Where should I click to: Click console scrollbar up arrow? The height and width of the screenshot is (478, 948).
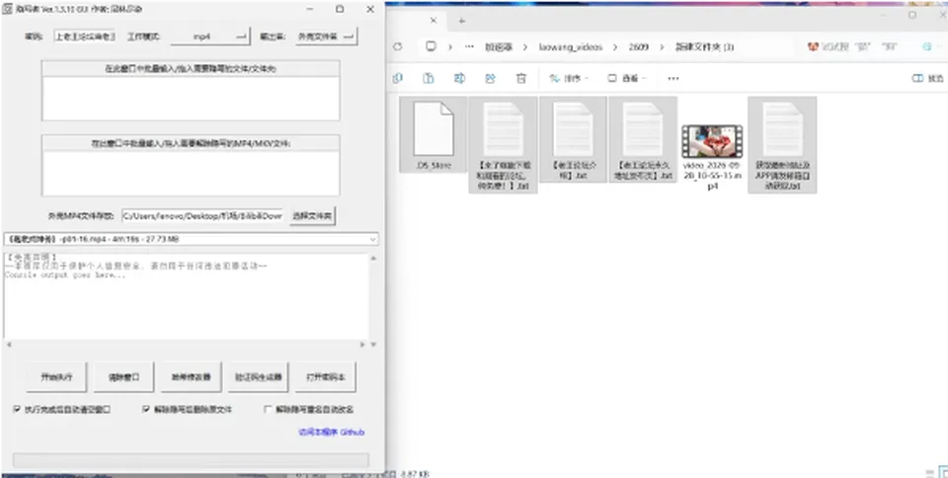point(373,259)
